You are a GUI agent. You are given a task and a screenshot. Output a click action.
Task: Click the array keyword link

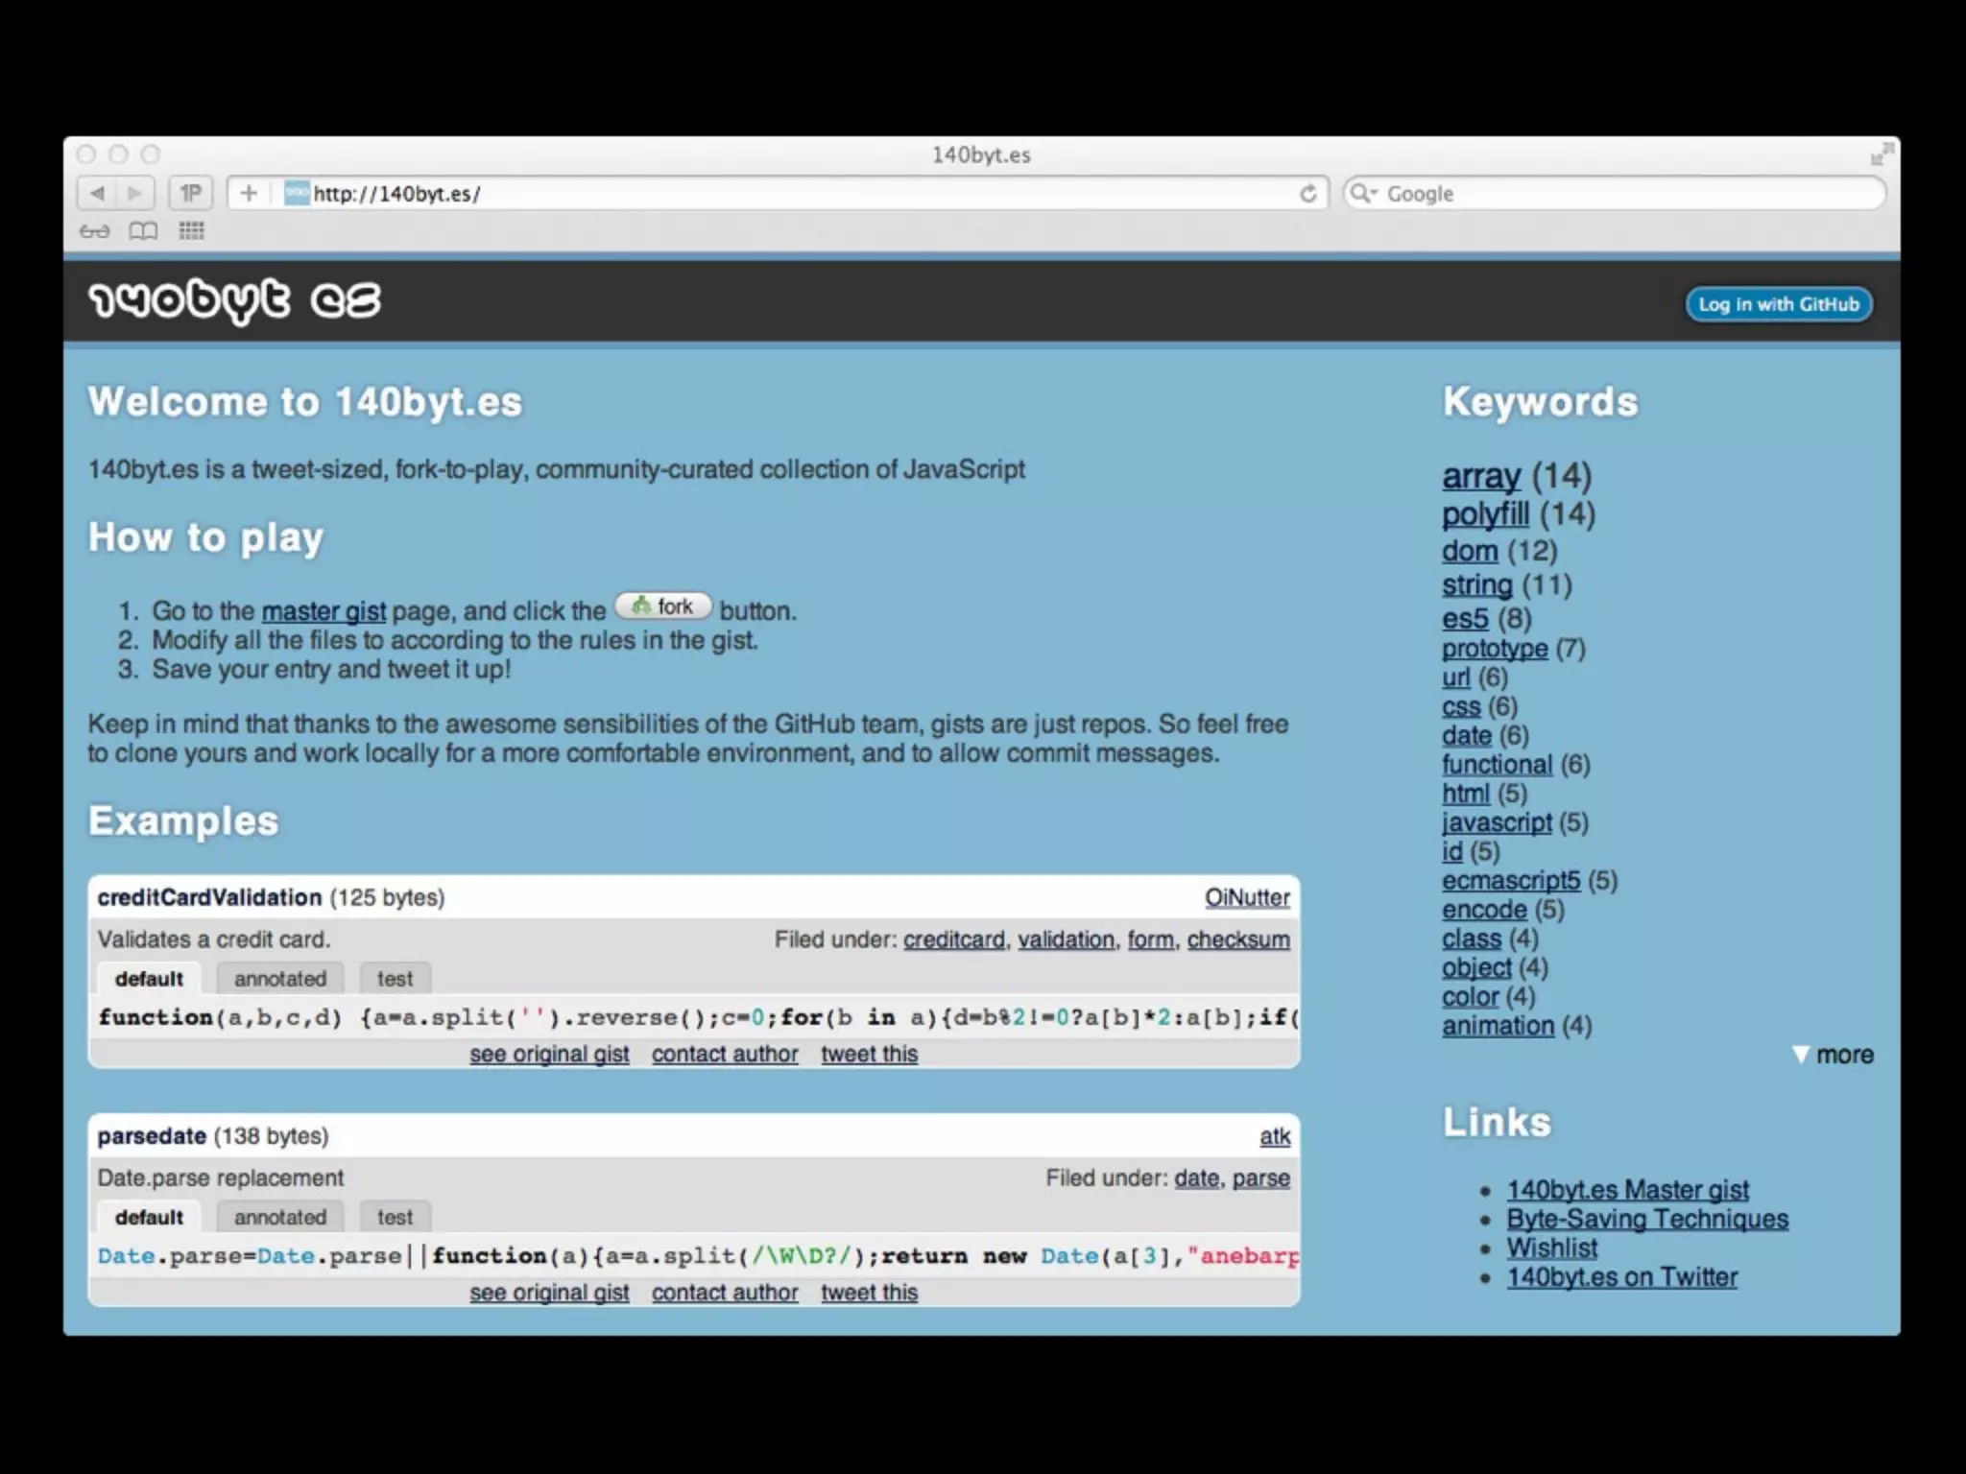(1481, 476)
